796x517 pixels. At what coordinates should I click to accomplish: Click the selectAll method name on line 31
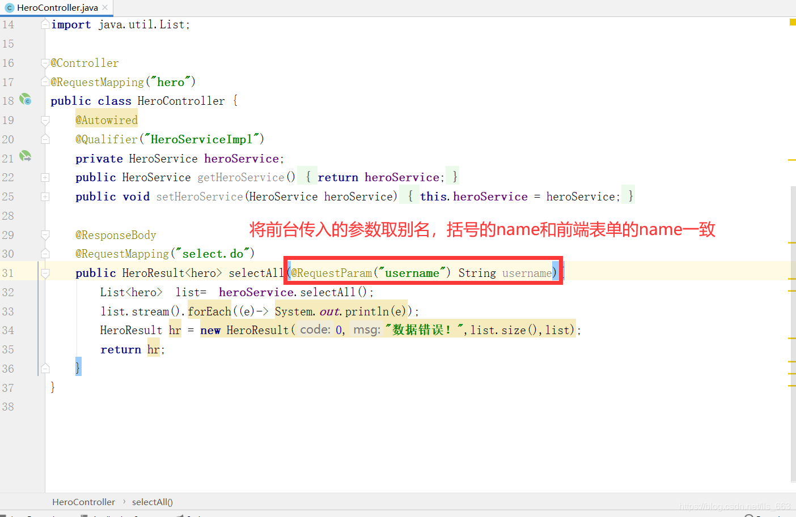coord(256,273)
